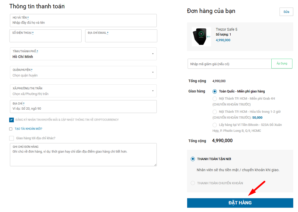
Task: Select Thanh toán chuyển khoản payment option
Action: pyautogui.click(x=193, y=183)
